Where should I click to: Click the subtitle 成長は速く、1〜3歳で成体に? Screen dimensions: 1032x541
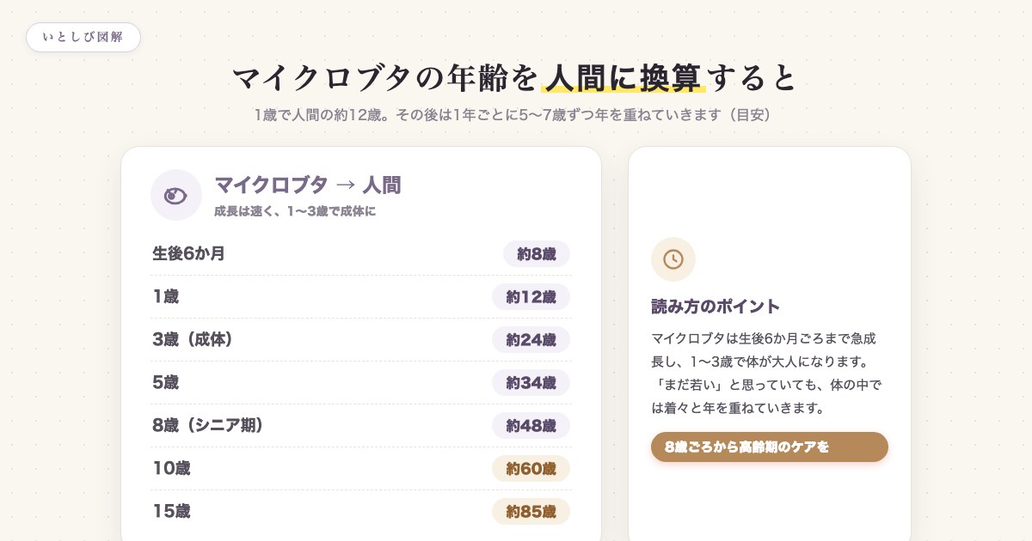click(x=295, y=211)
